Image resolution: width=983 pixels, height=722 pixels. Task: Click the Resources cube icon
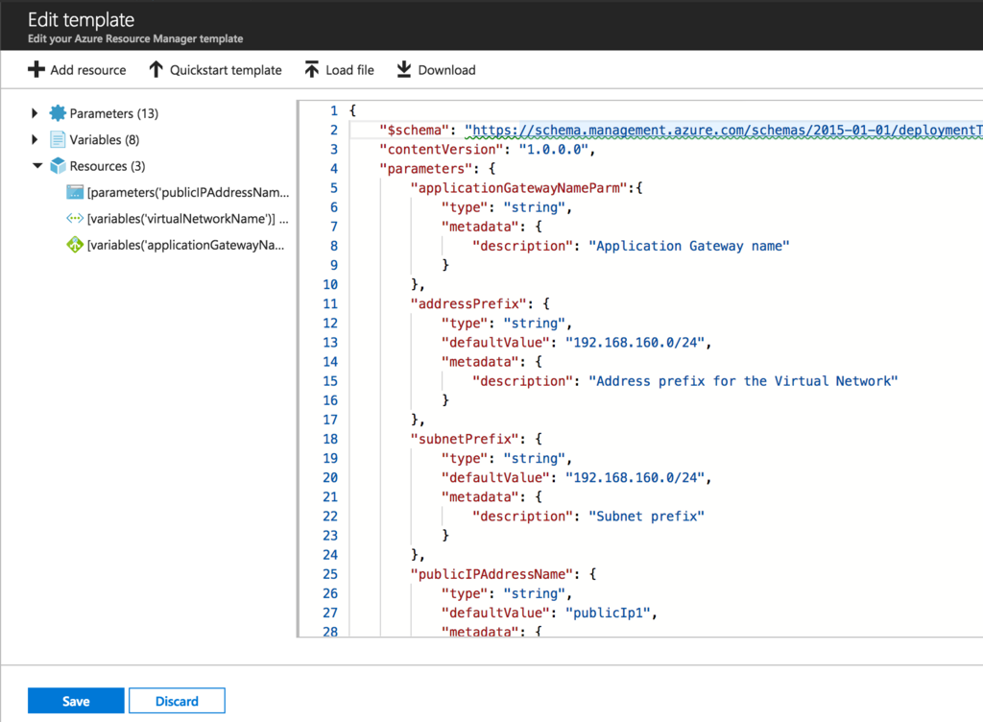tap(58, 166)
